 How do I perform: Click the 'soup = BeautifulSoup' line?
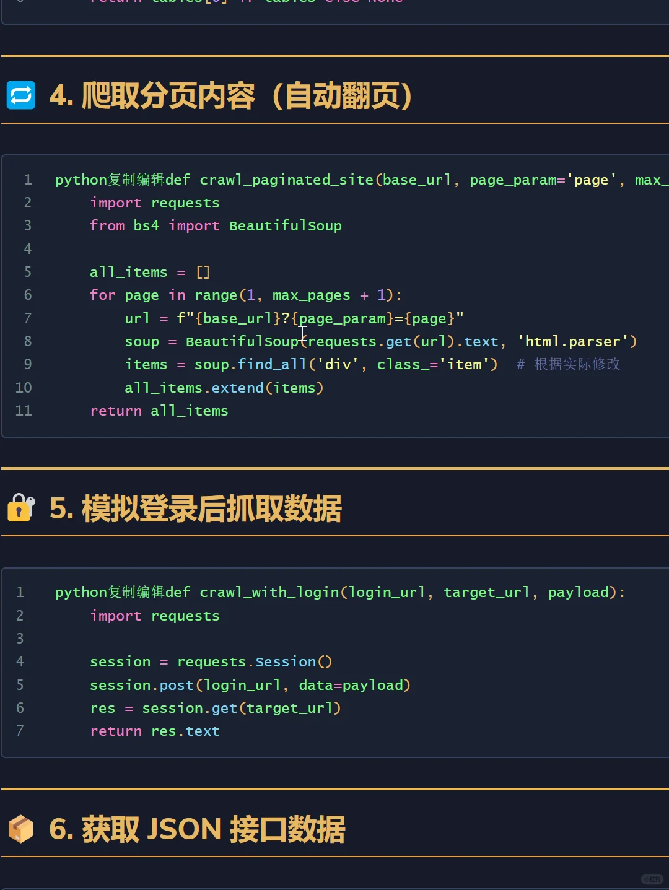381,342
